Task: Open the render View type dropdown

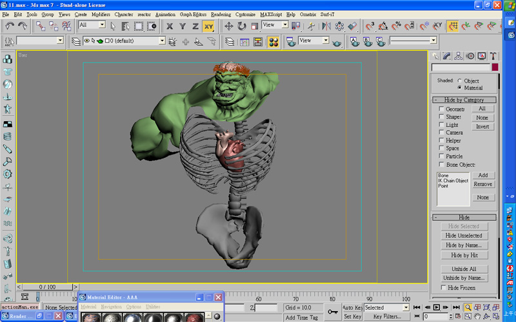Action: (x=326, y=41)
